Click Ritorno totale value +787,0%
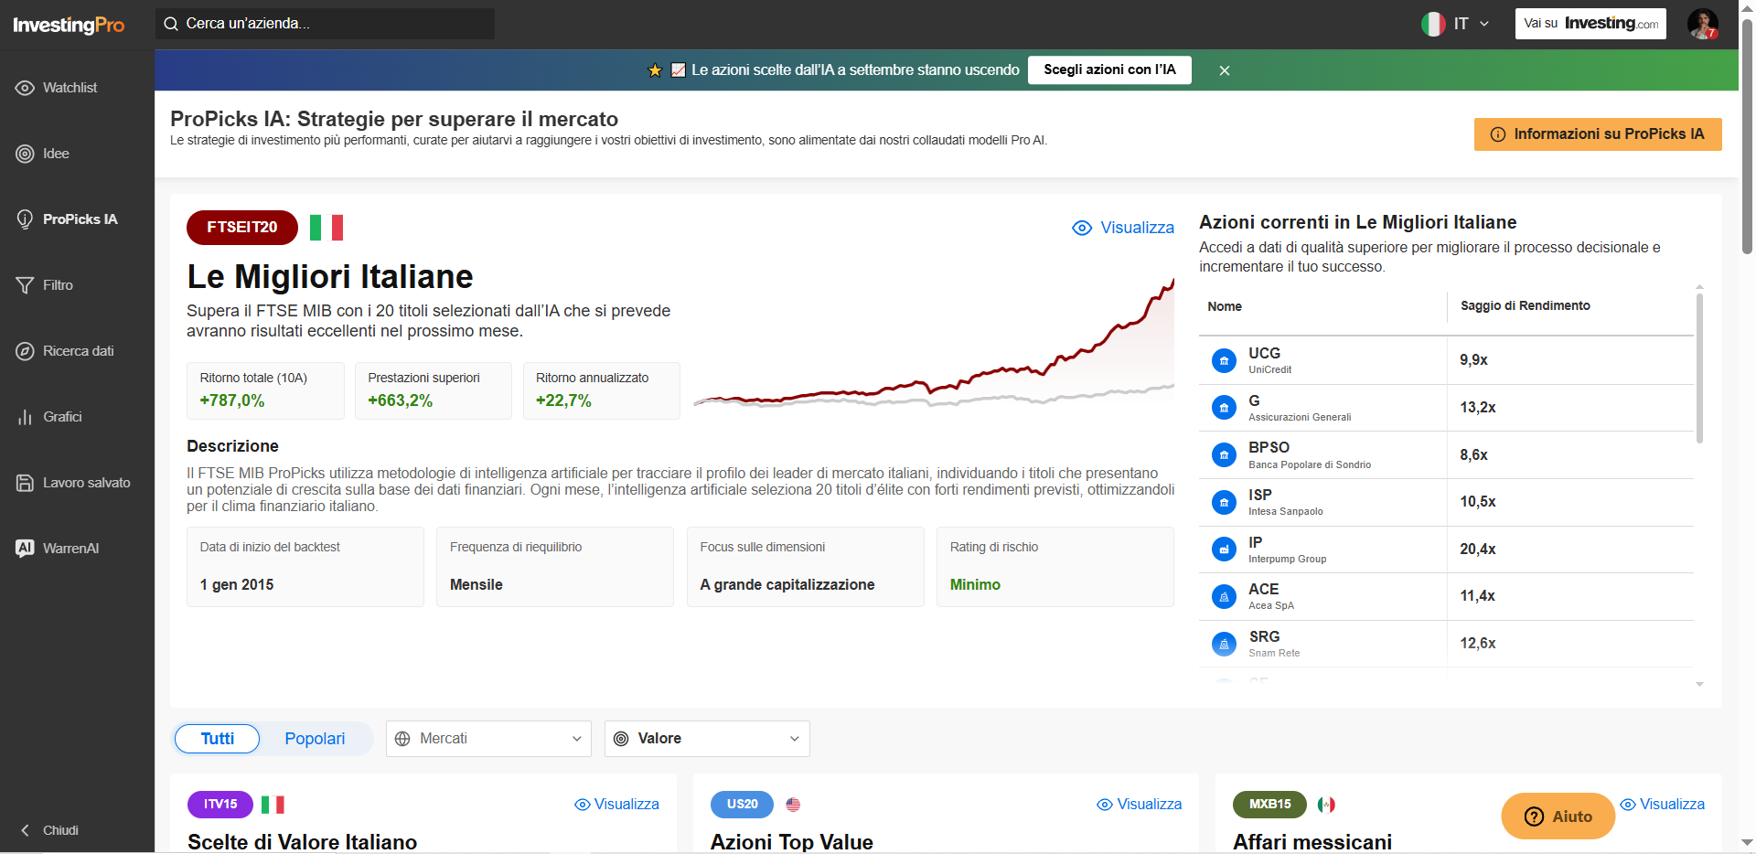 [232, 400]
